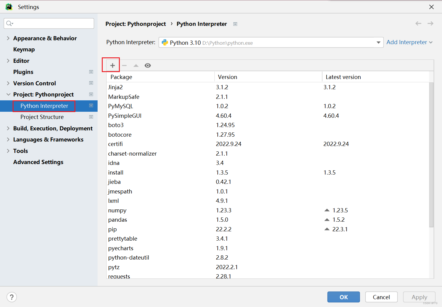
Task: Expand the Tools section
Action: coord(8,151)
